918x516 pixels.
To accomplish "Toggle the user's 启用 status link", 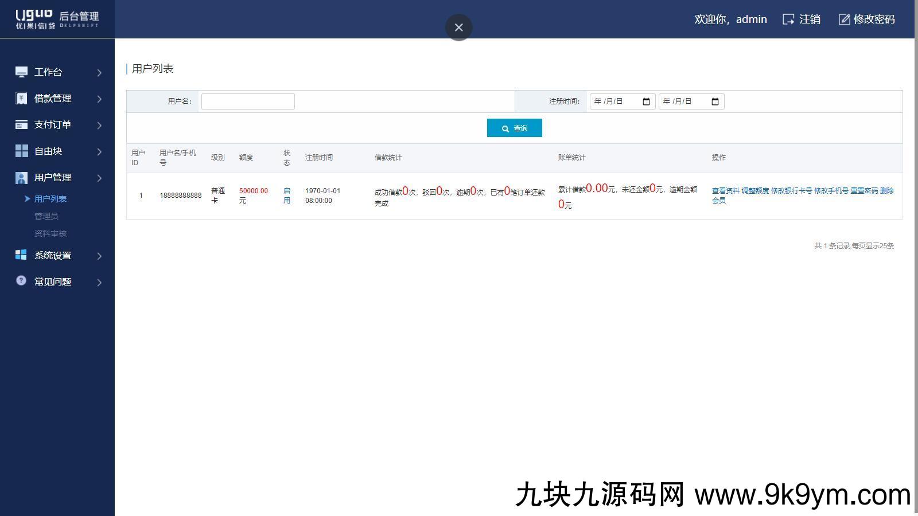I will 287,196.
